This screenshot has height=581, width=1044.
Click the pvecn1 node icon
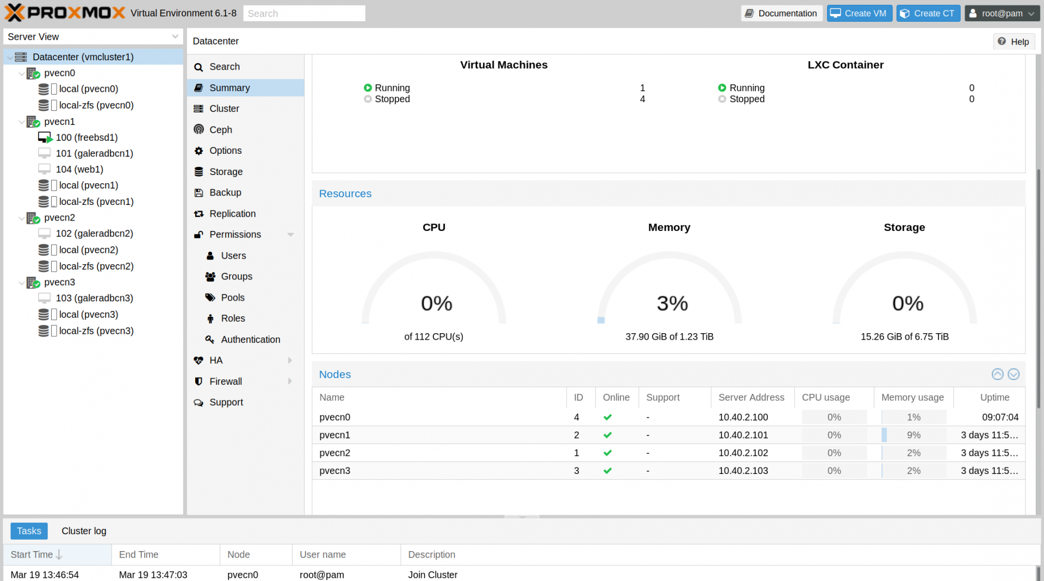coord(33,122)
